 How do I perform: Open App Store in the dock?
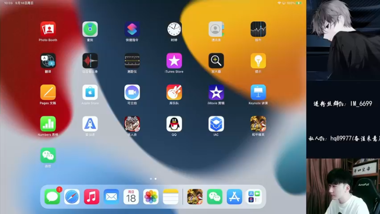(x=234, y=196)
